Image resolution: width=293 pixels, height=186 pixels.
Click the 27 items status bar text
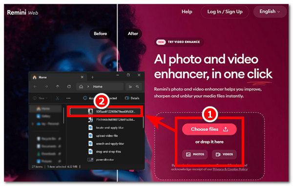[37, 166]
